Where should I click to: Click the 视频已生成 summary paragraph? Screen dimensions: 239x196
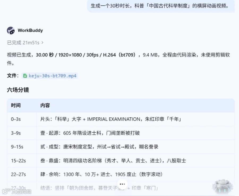(118, 59)
